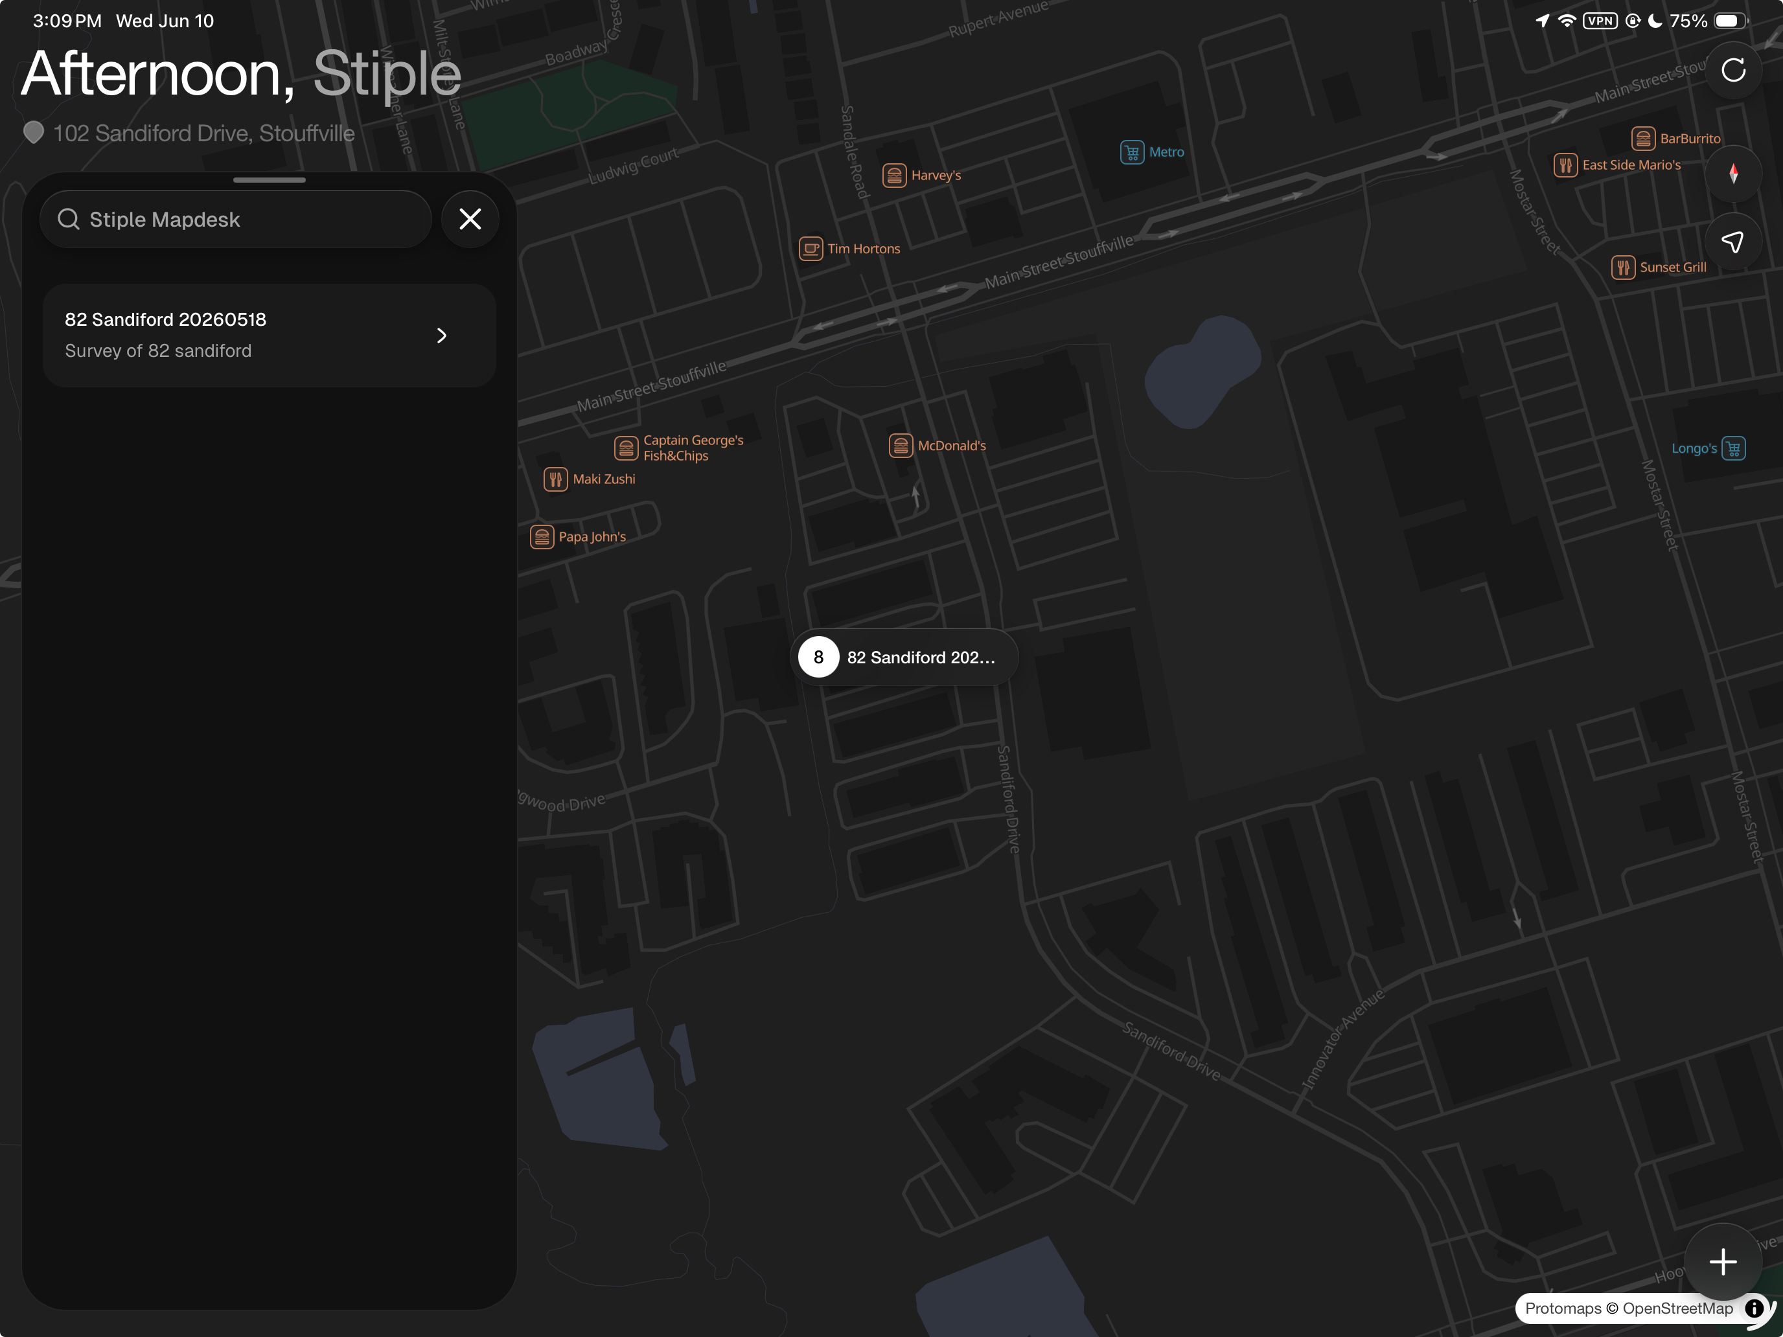
Task: Close the search panel with X
Action: click(470, 219)
